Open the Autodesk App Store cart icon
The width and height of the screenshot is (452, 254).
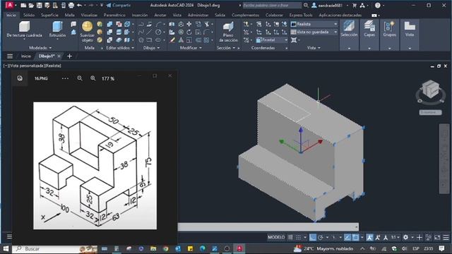[355, 5]
